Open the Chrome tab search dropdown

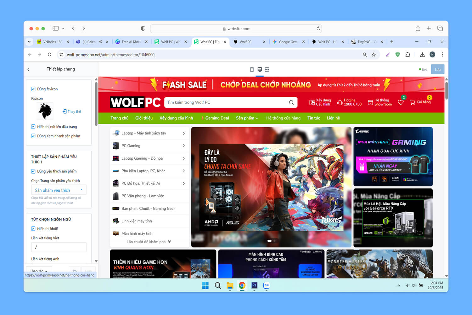point(29,42)
